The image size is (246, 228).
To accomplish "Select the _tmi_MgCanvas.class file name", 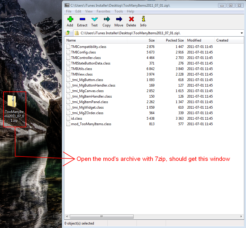I will coord(87,91).
